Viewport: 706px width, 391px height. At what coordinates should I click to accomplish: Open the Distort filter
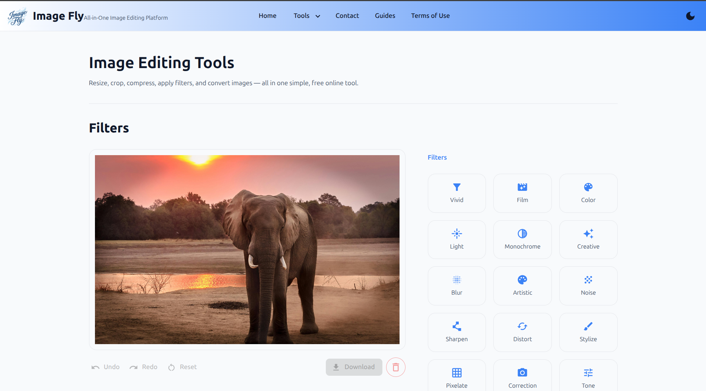point(522,332)
